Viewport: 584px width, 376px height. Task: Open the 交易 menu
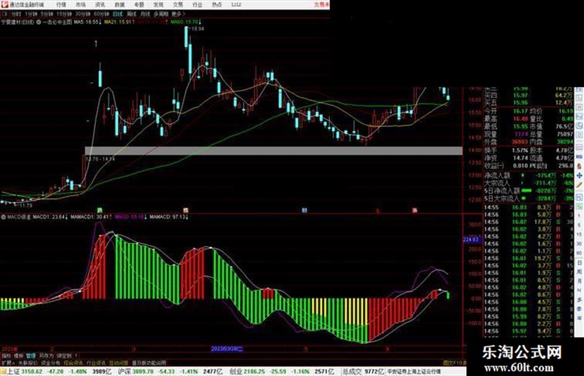[177, 5]
